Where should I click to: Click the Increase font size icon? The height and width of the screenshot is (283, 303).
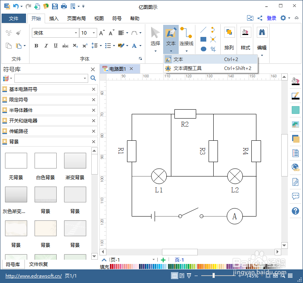point(102,33)
